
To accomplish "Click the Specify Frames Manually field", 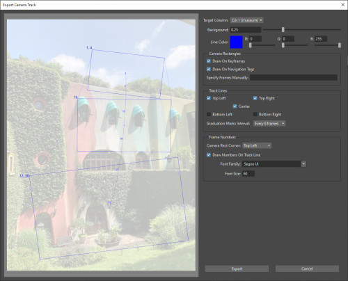I will click(294, 77).
